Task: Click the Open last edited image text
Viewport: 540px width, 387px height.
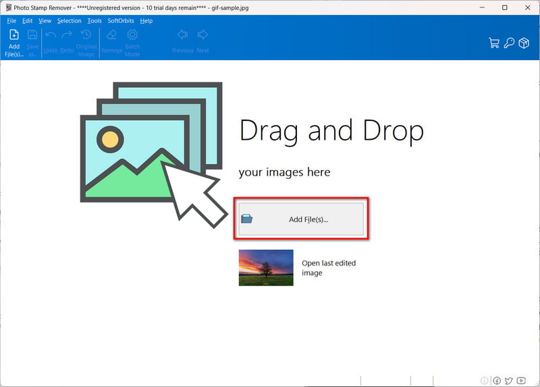Action: 329,267
